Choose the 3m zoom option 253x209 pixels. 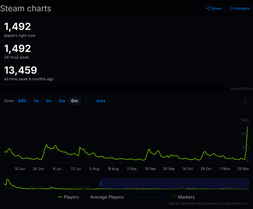point(62,101)
